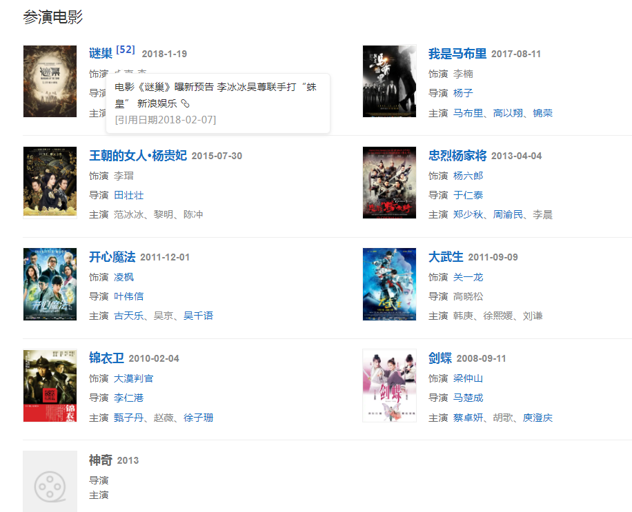Screen dimensions: 632x512
Task: Select the 王朝的女人·杨贵妃 poster image
Action: tap(50, 183)
